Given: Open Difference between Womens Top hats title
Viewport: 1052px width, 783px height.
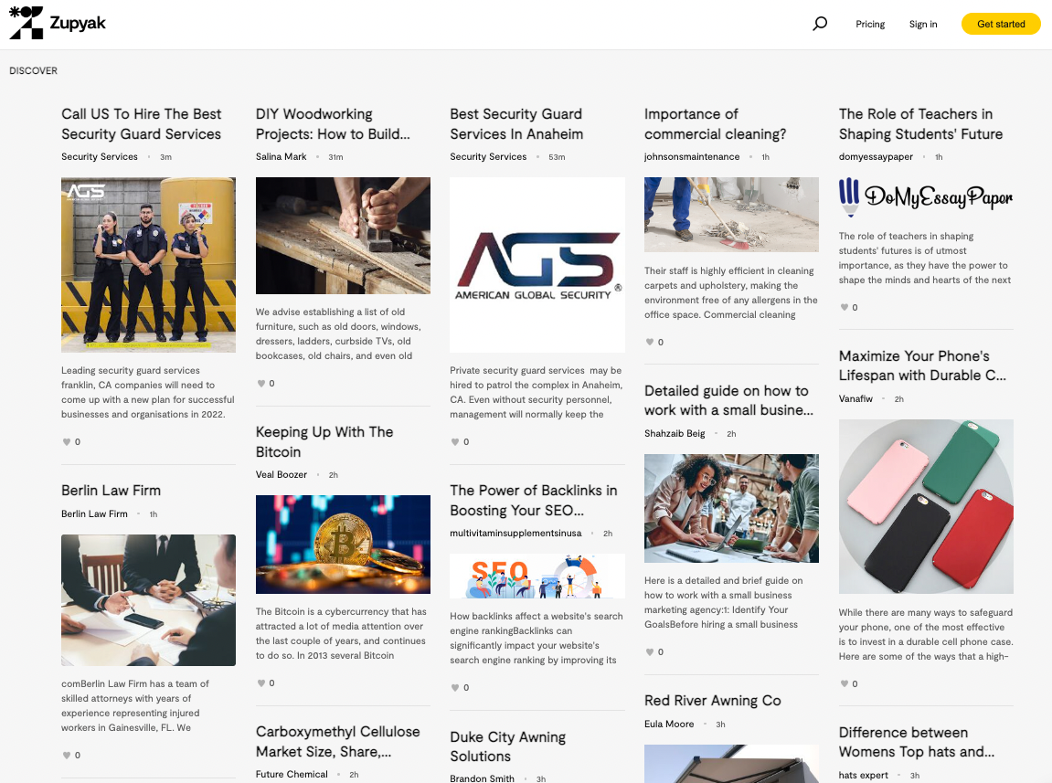Looking at the screenshot, I should tap(917, 742).
